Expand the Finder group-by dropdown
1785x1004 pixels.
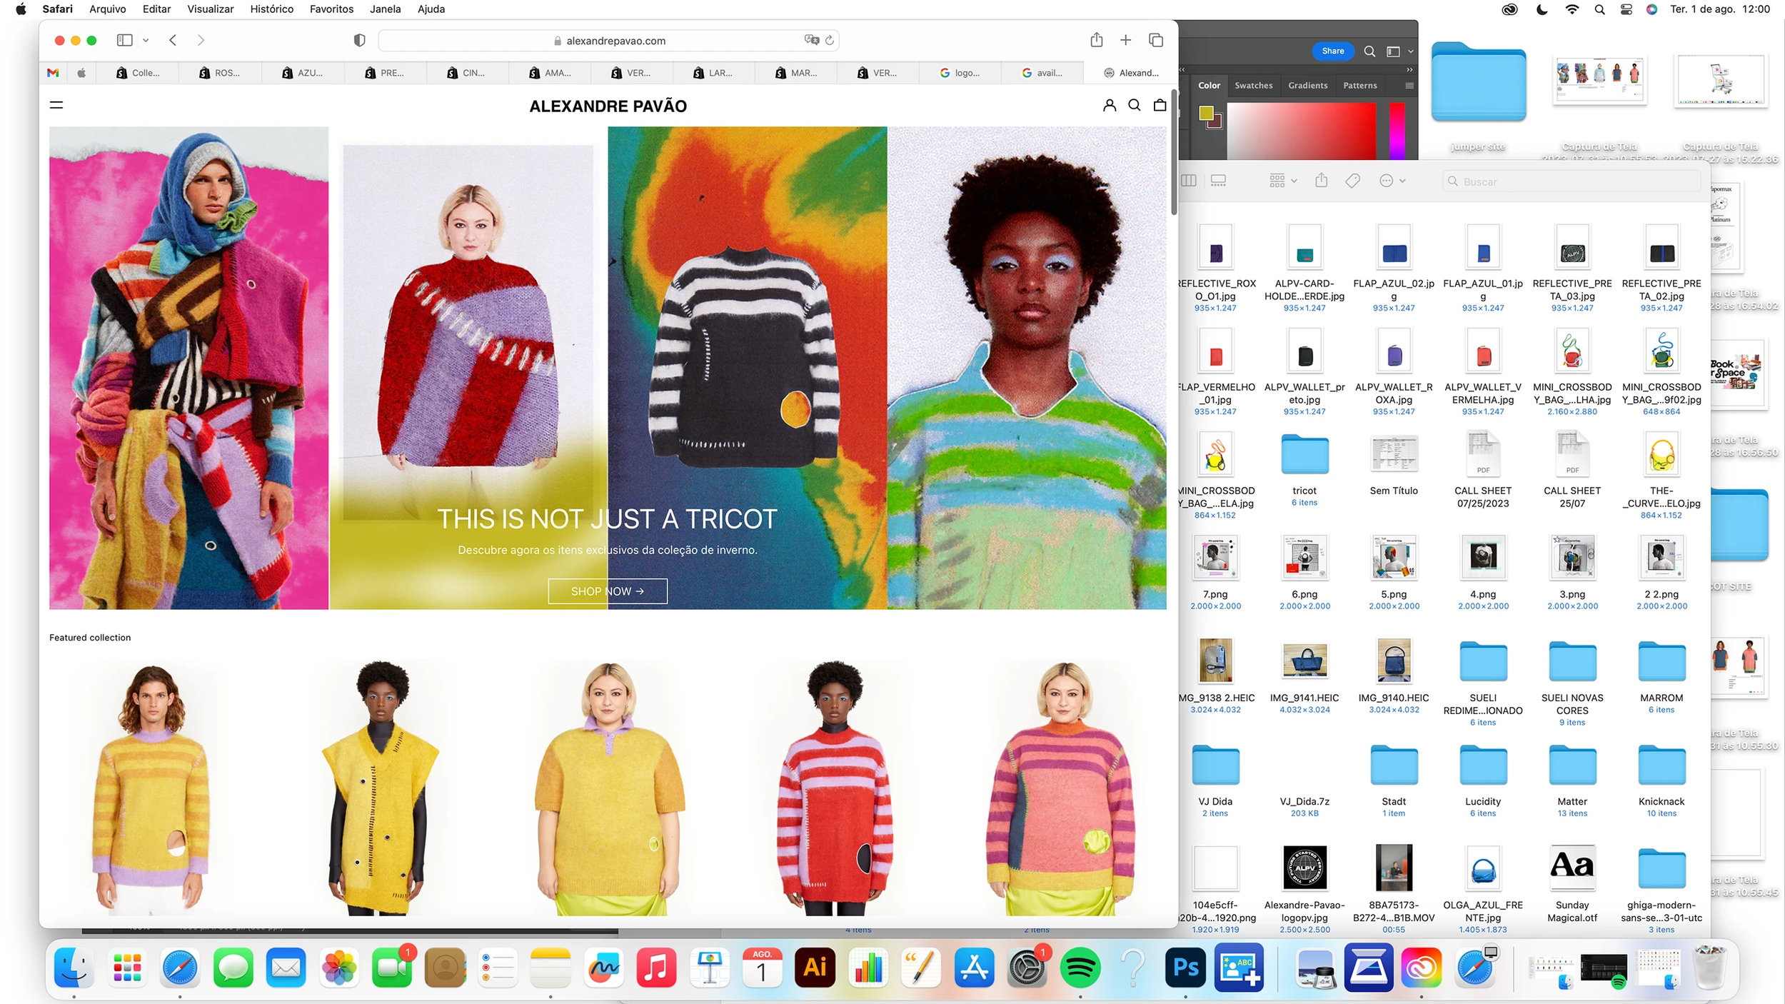[x=1283, y=181]
